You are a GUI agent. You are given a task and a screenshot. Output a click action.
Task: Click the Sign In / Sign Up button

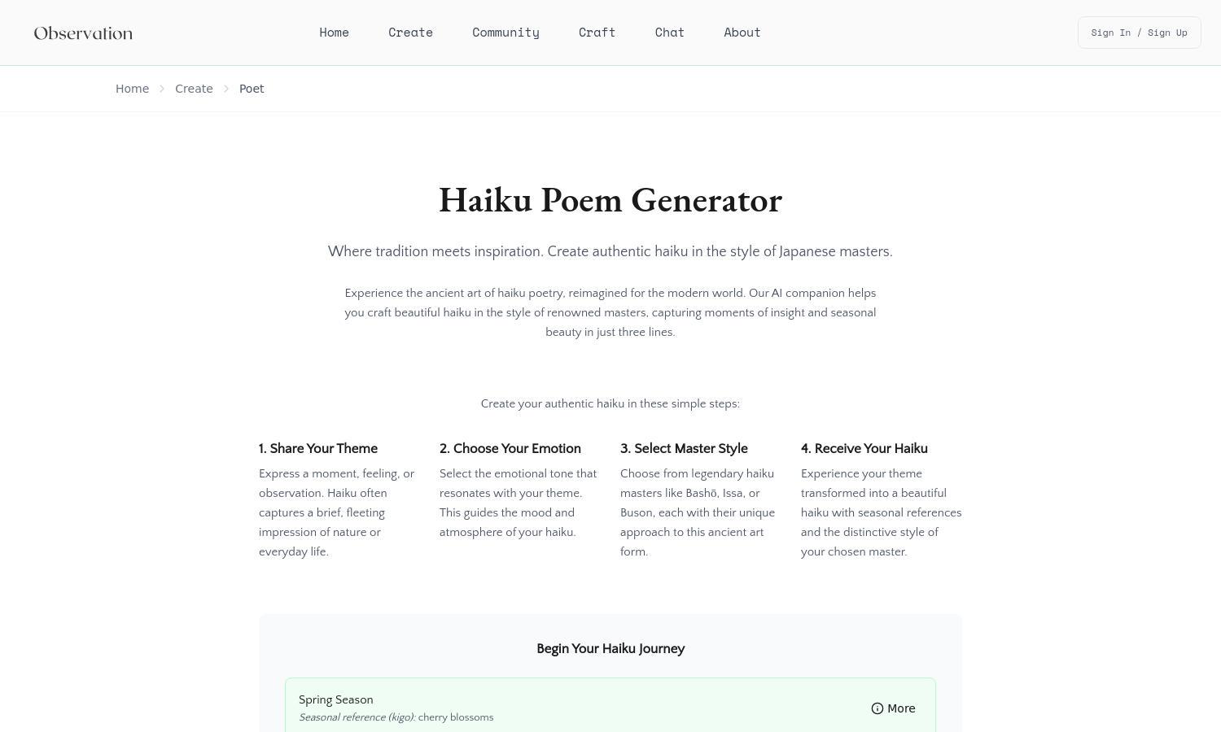click(x=1139, y=33)
